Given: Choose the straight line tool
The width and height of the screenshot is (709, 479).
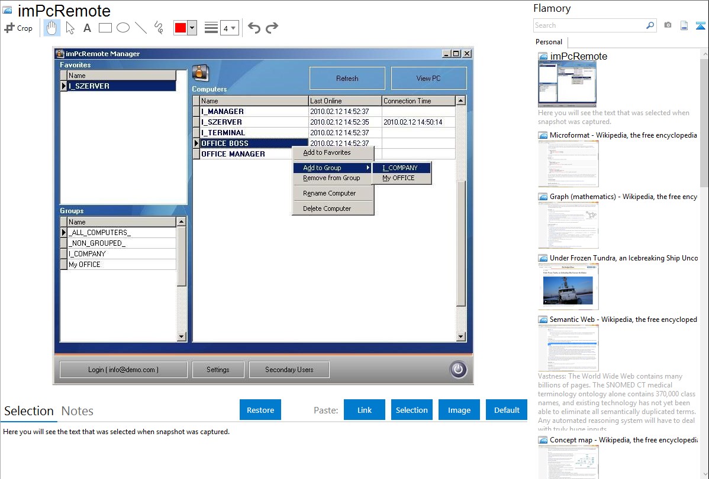Looking at the screenshot, I should pyautogui.click(x=141, y=28).
